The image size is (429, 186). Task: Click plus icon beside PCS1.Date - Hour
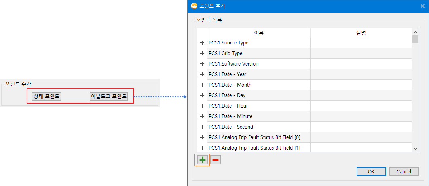pyautogui.click(x=202, y=106)
